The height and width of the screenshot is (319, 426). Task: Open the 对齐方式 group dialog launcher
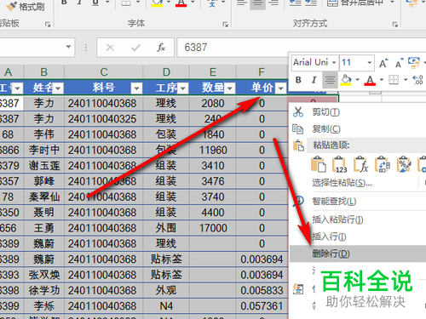point(395,25)
